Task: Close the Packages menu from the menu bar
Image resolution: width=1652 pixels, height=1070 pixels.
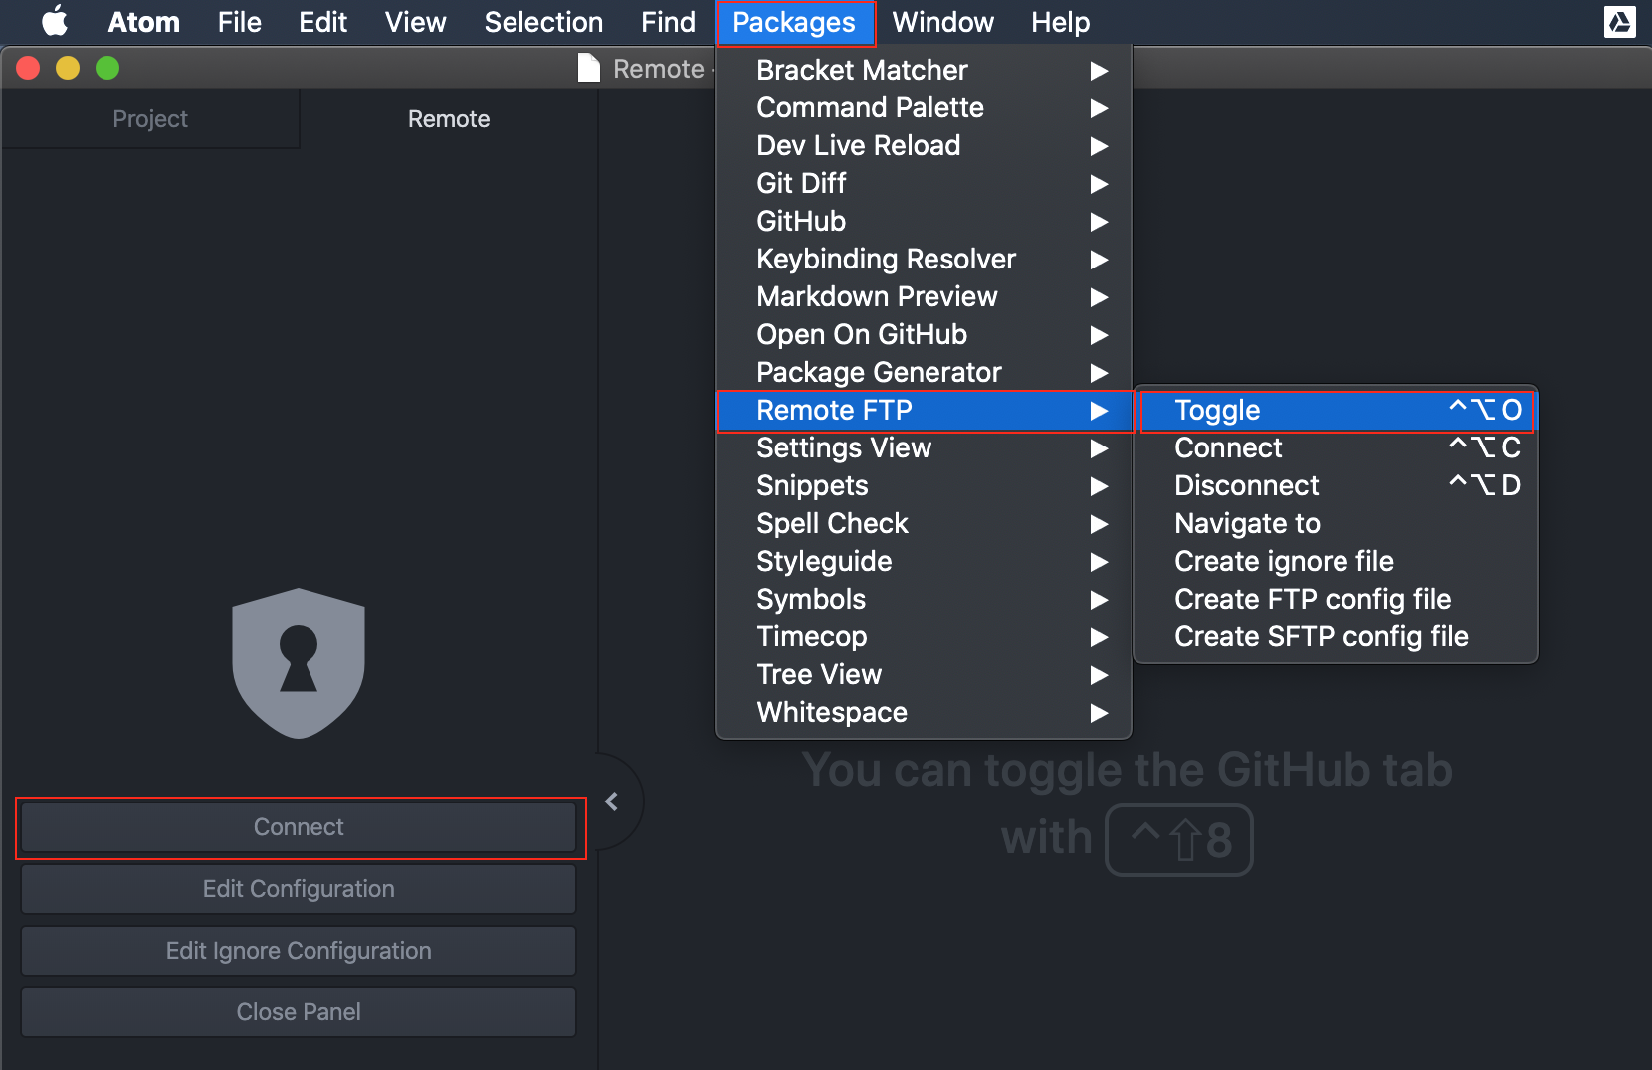Action: pos(794,22)
